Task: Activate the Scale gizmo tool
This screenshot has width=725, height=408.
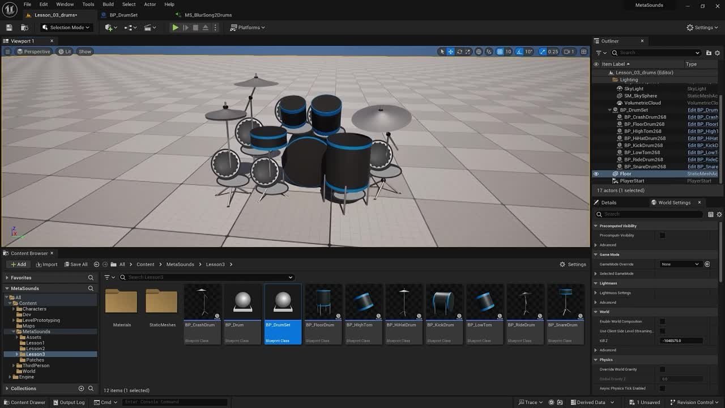Action: [468, 52]
